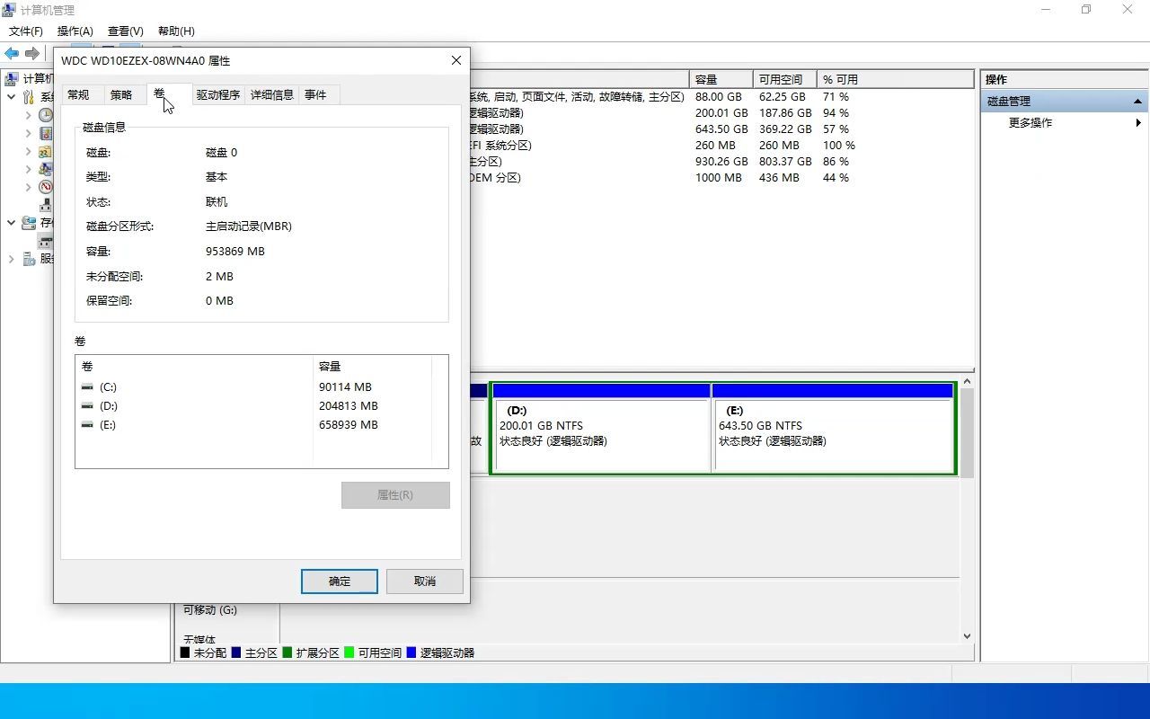The image size is (1150, 719).
Task: Click the Forward arrow in the toolbar
Action: tap(32, 54)
